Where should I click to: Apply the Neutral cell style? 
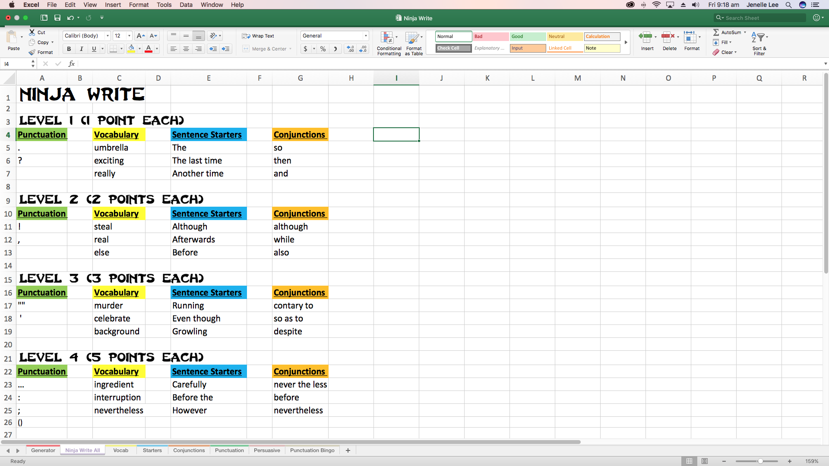click(x=565, y=36)
